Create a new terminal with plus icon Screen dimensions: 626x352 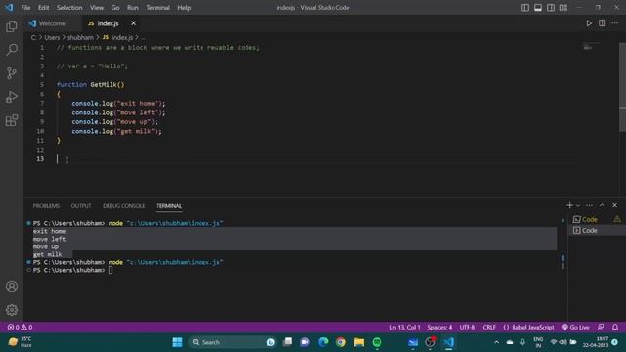click(x=569, y=205)
